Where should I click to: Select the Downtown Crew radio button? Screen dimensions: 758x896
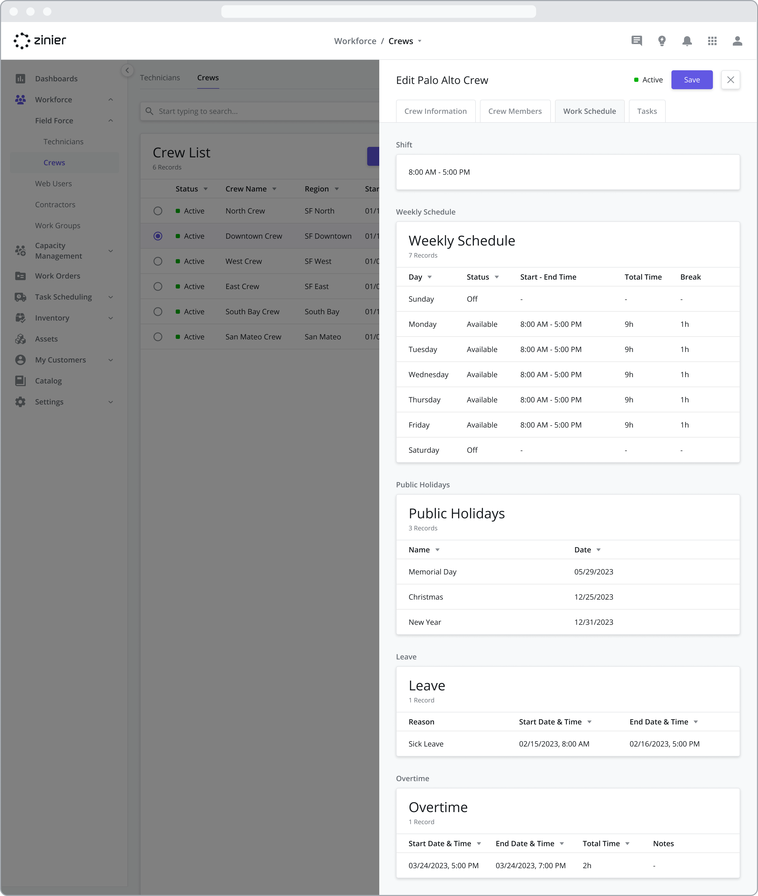tap(158, 236)
